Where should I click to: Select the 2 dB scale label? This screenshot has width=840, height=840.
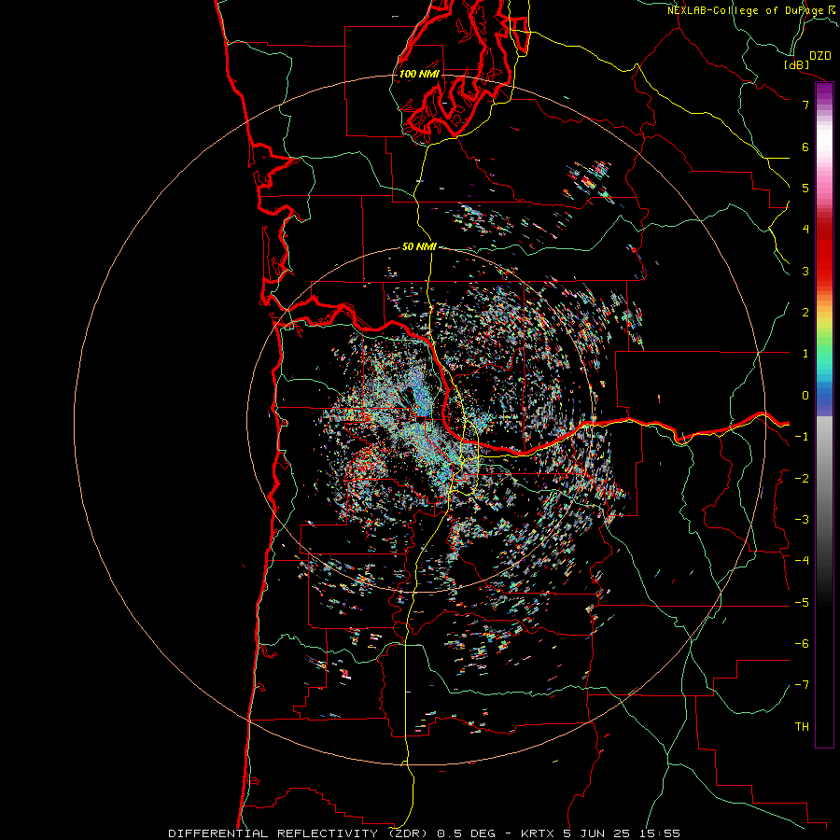coord(805,313)
